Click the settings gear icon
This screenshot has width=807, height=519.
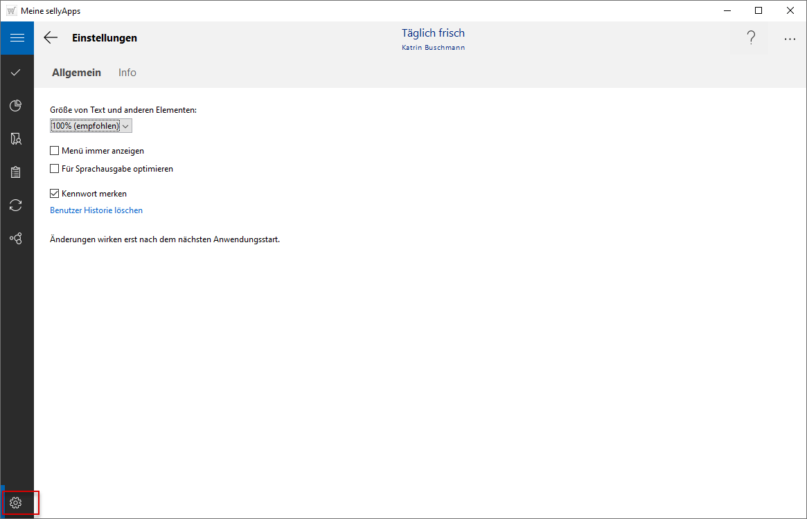pyautogui.click(x=17, y=502)
